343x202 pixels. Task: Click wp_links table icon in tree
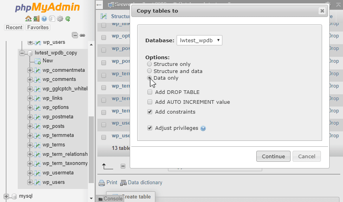[x=37, y=98]
